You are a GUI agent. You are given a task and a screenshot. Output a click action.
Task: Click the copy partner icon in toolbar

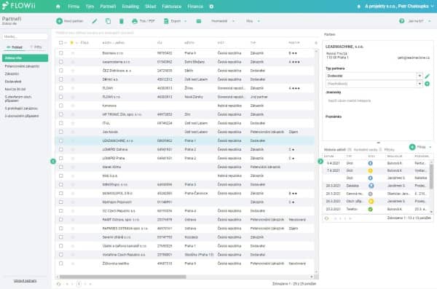pyautogui.click(x=108, y=21)
